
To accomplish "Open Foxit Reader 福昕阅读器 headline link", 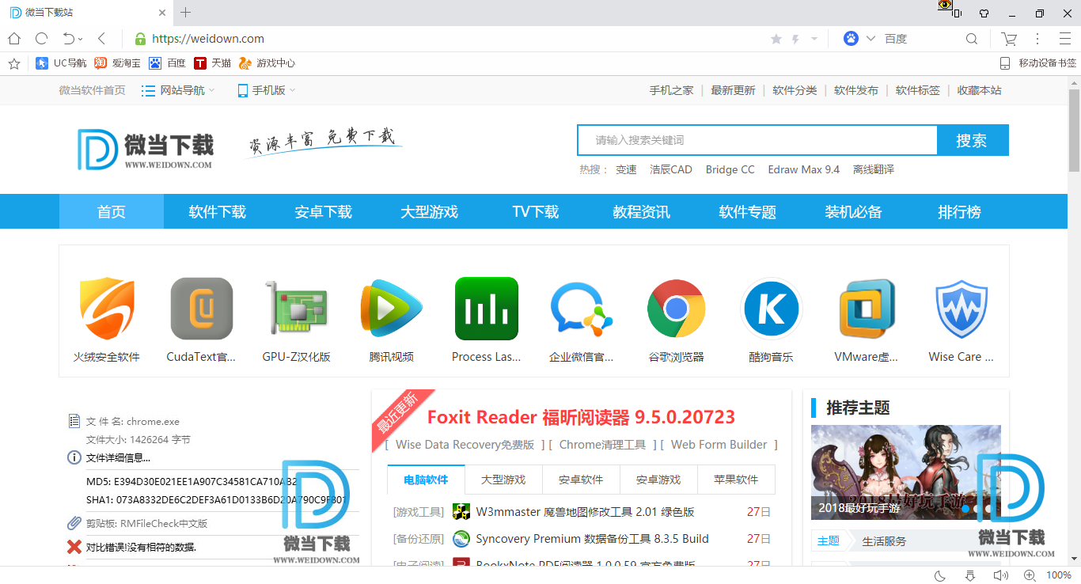I will 582,416.
